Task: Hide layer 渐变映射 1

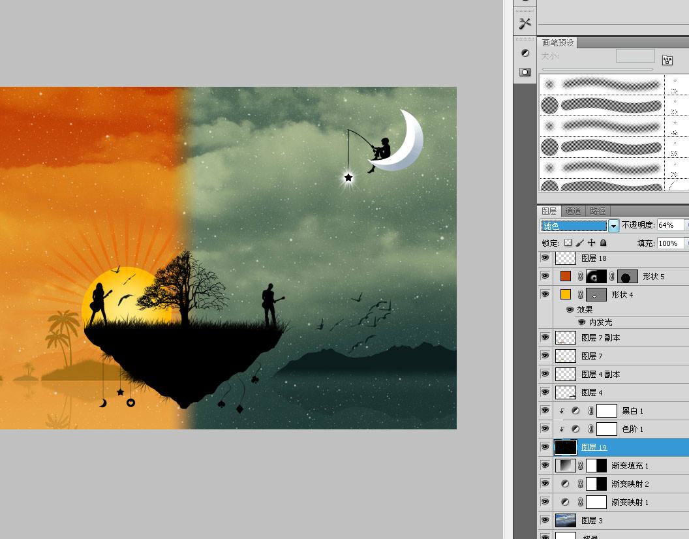Action: (x=545, y=502)
